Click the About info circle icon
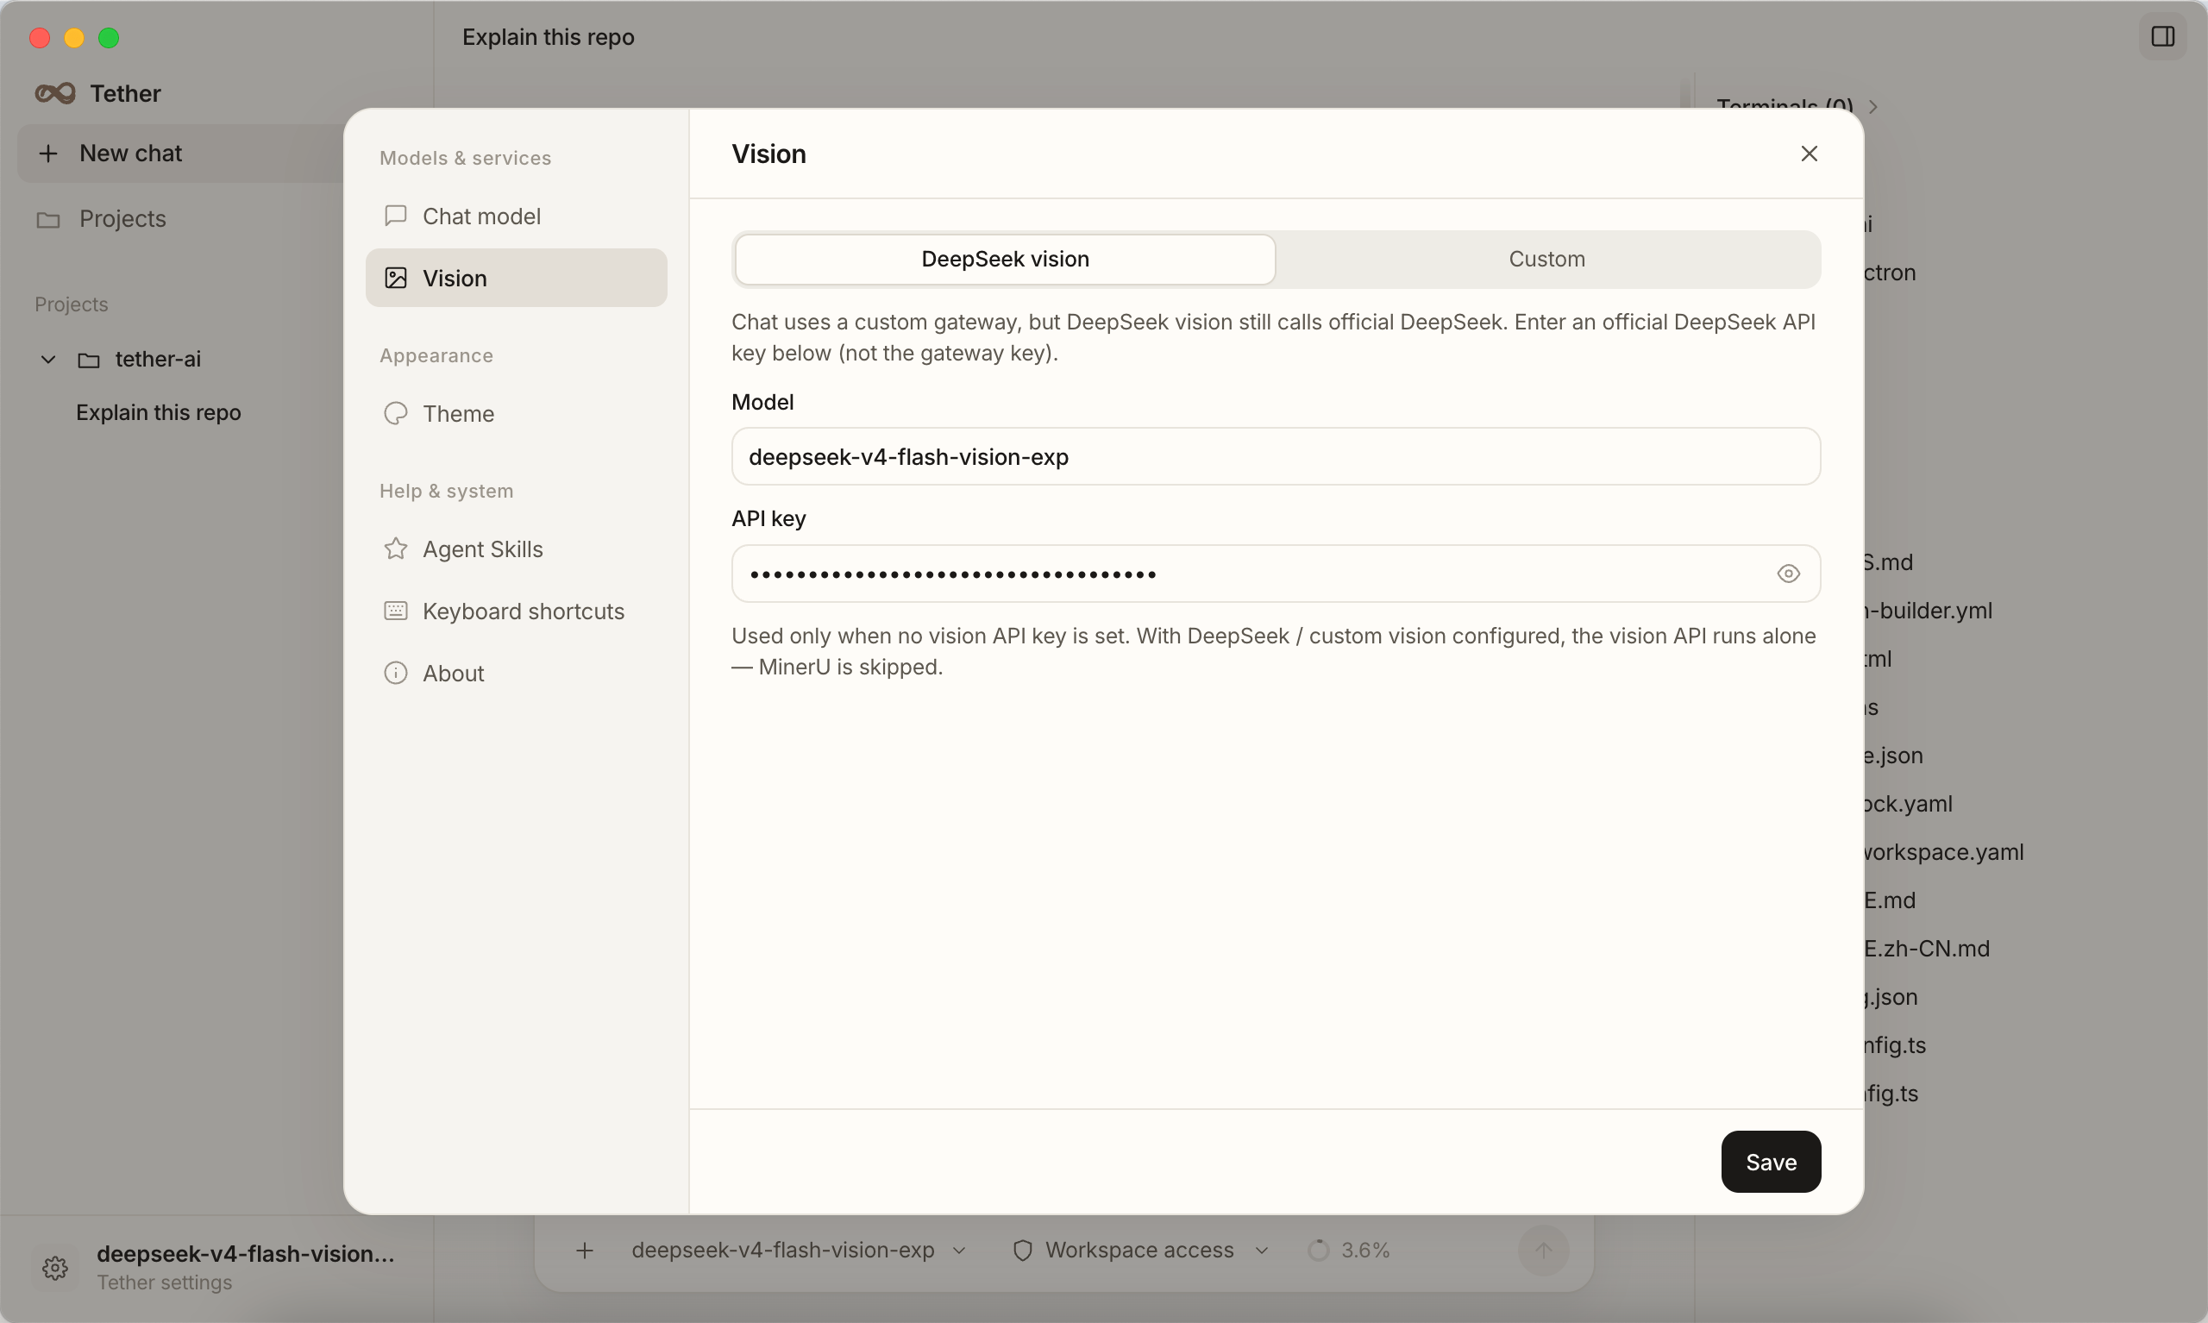 coord(396,673)
